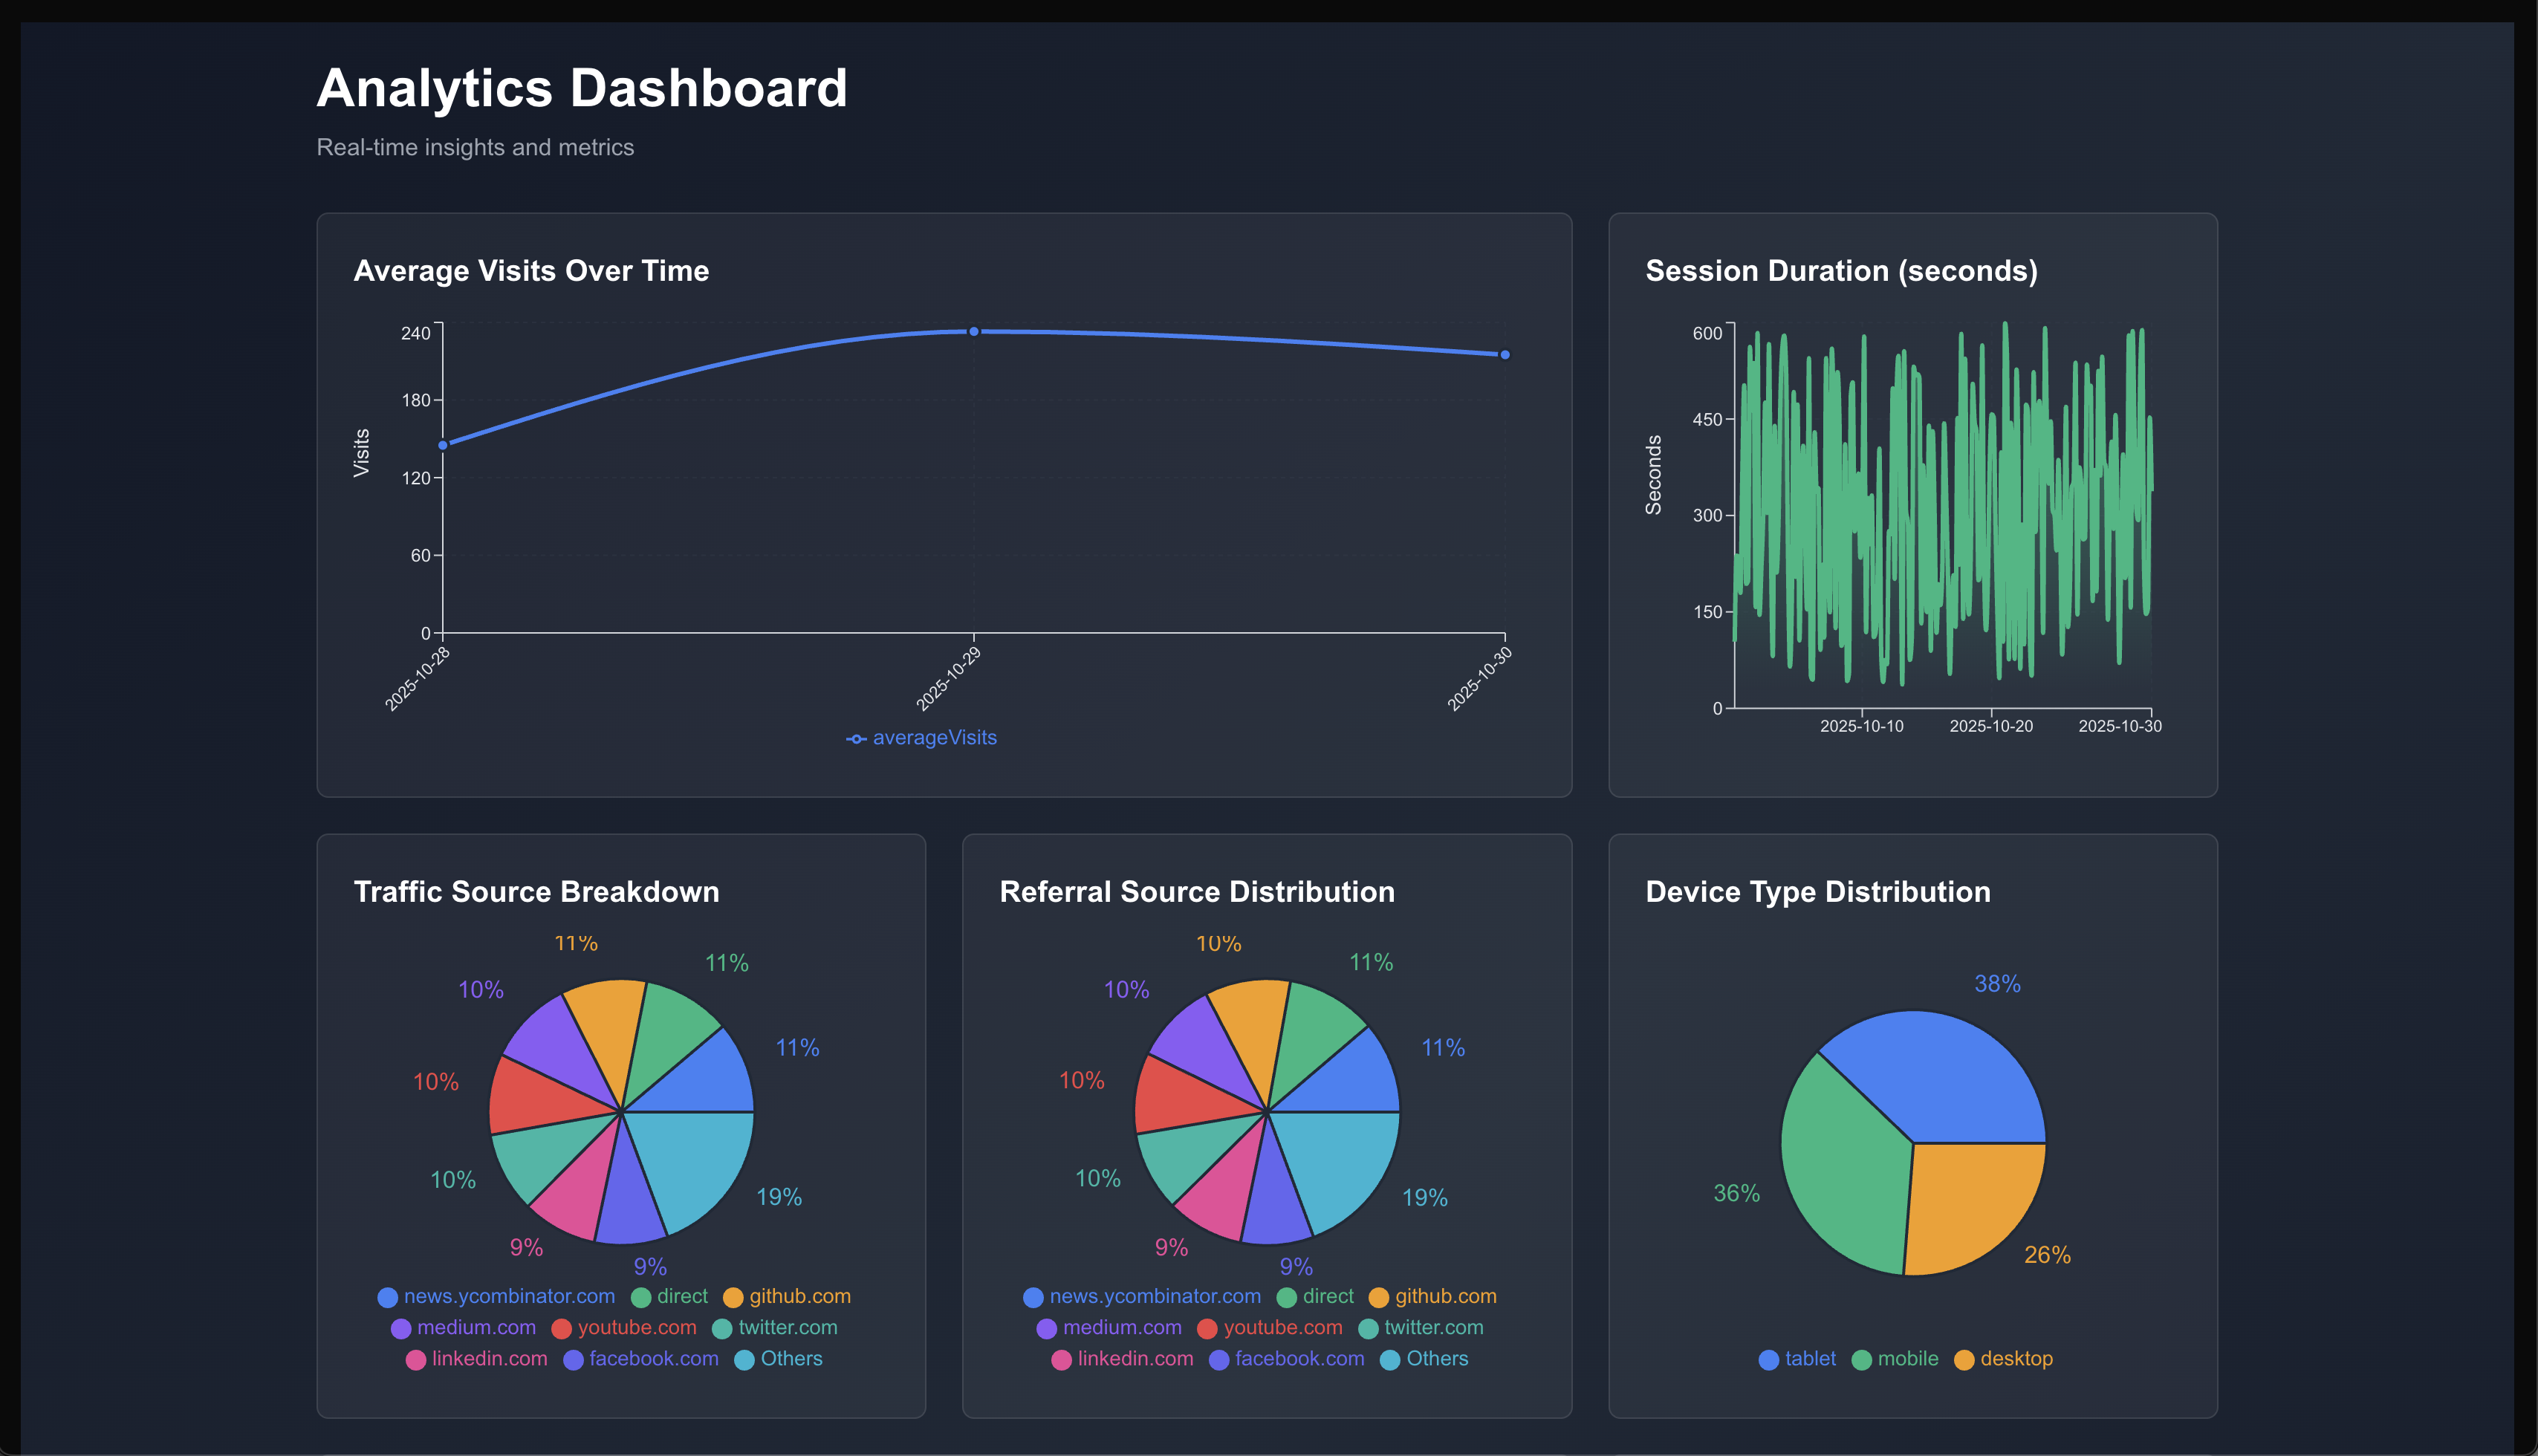Toggle twitter.com legend label in Traffic Source Breakdown
2538x1456 pixels.
[787, 1327]
